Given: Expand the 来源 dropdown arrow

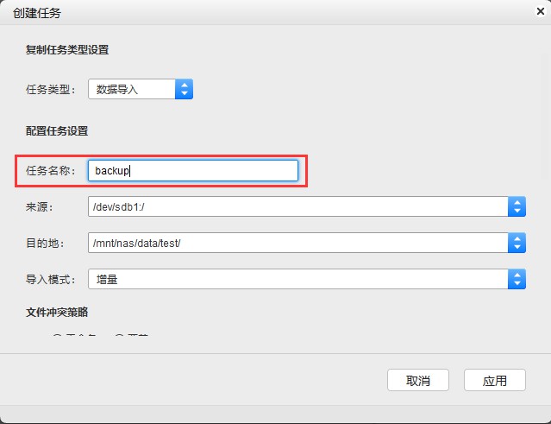Looking at the screenshot, I should 517,206.
